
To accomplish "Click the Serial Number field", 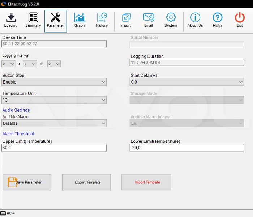I will tap(187, 44).
